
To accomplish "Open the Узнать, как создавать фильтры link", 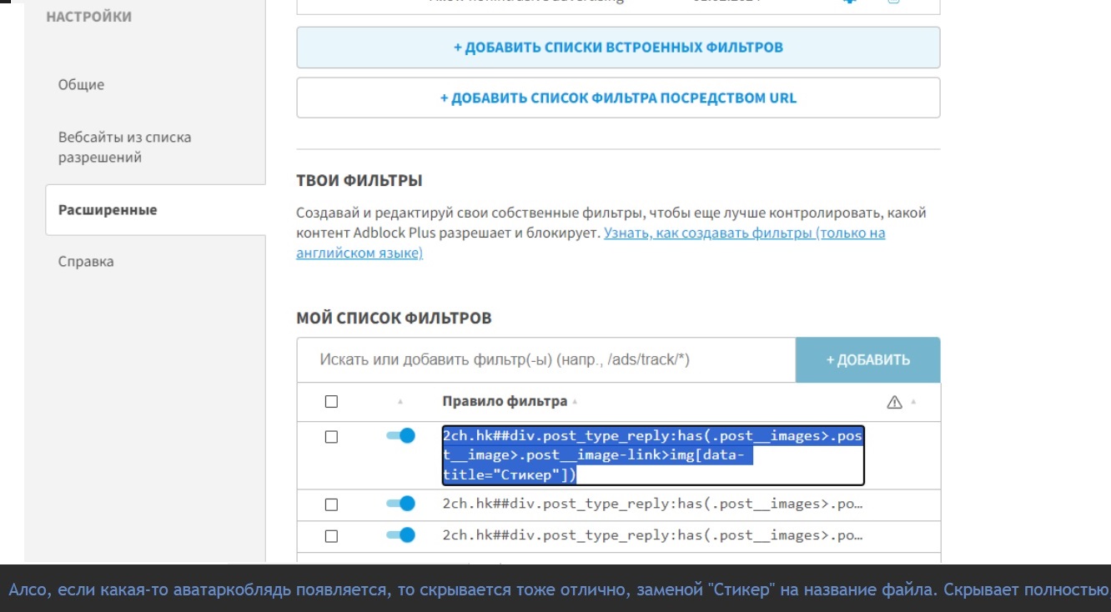I will pos(591,243).
